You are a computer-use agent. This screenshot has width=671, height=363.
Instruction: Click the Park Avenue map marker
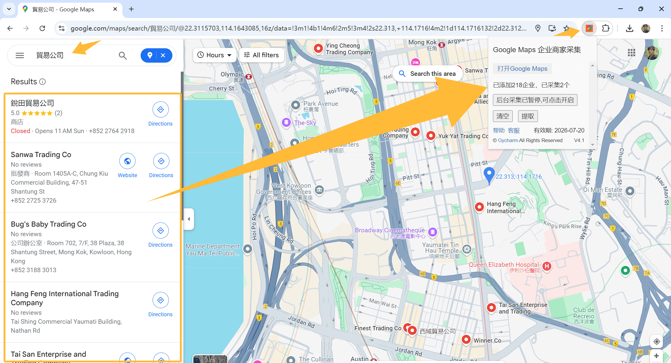(x=296, y=105)
